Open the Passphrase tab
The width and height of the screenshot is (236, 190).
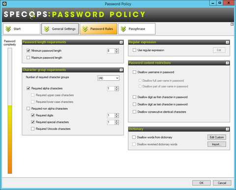coord(137,29)
